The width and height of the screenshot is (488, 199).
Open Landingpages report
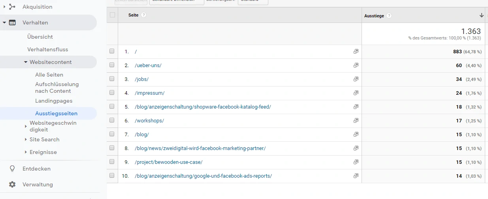click(54, 101)
